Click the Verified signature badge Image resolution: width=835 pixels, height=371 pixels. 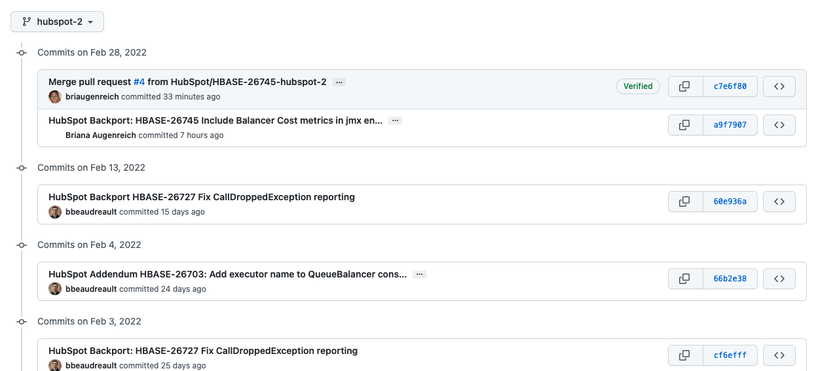pyautogui.click(x=638, y=86)
